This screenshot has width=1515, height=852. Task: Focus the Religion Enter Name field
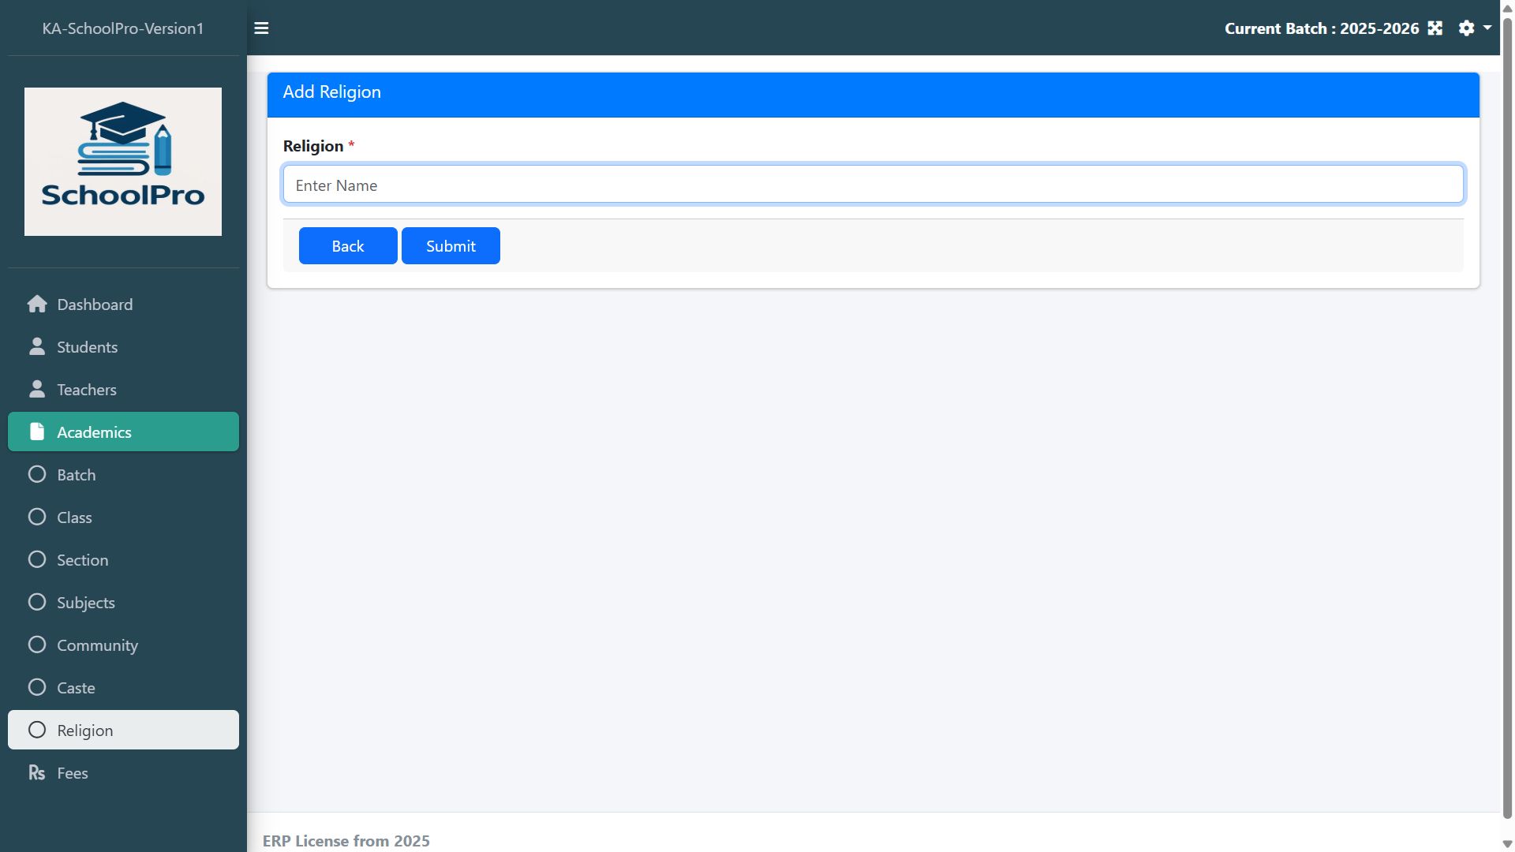(x=873, y=185)
